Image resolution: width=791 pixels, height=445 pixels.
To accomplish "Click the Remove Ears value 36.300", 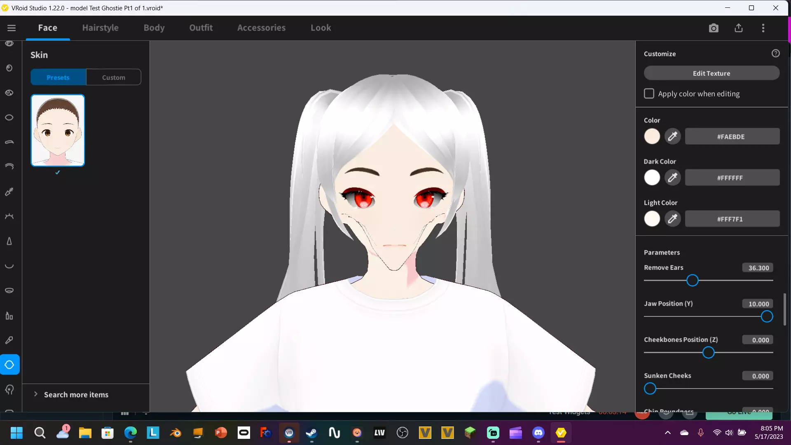I will click(758, 268).
